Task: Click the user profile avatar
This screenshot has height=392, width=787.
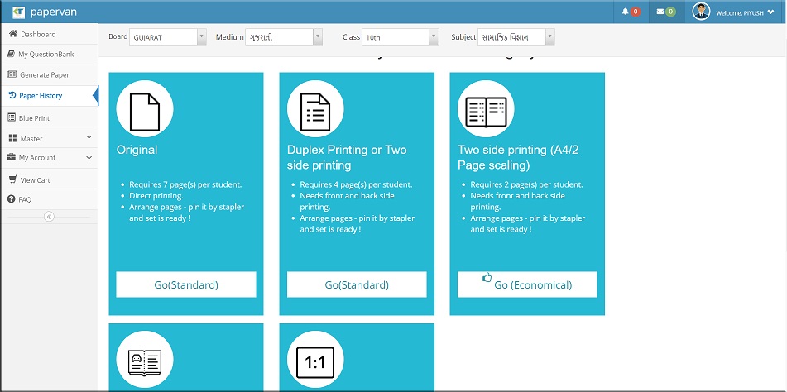Action: 701,12
